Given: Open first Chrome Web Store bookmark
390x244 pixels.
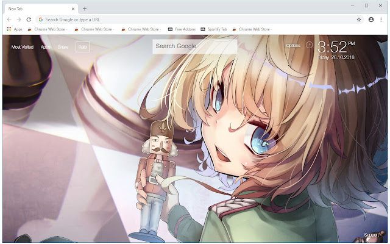Looking at the screenshot, I should tap(48, 29).
